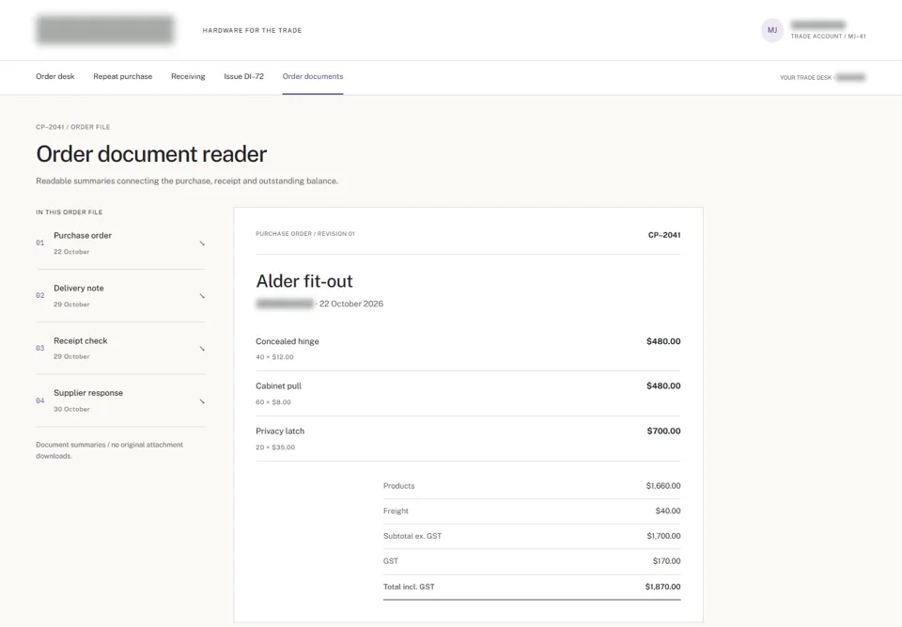Select the Concealed hinge line item
The height and width of the screenshot is (627, 902).
click(468, 349)
